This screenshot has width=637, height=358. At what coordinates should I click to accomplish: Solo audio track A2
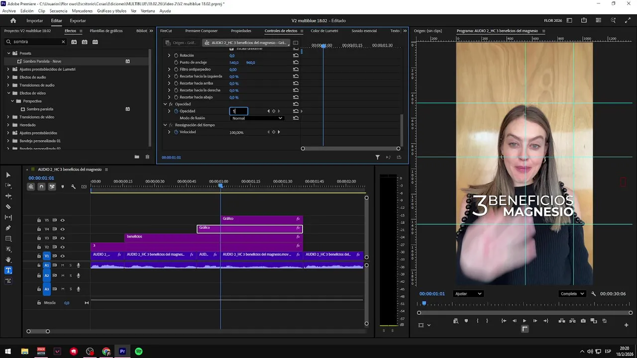[70, 275]
